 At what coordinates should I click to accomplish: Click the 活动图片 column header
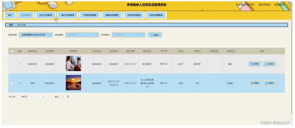point(73,51)
